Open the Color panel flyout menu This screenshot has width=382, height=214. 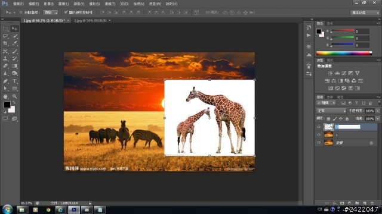click(x=378, y=23)
